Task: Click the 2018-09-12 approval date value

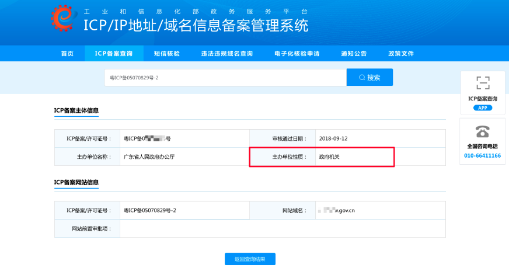Action: [333, 138]
